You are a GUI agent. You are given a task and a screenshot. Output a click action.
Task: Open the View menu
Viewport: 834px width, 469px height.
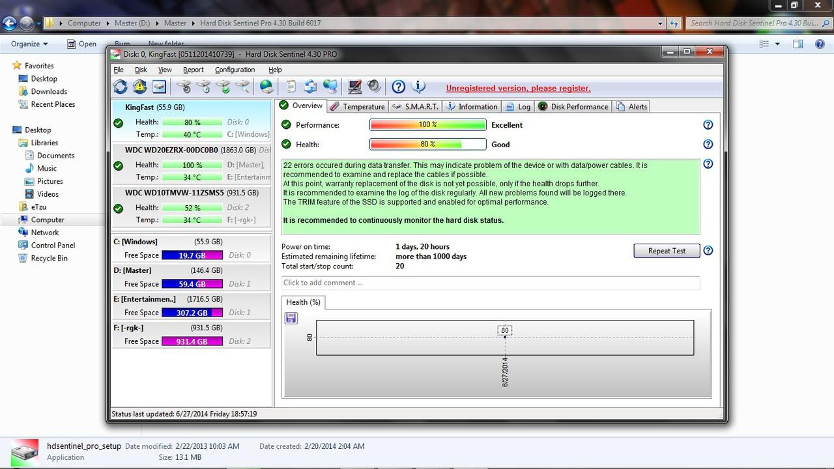point(165,70)
